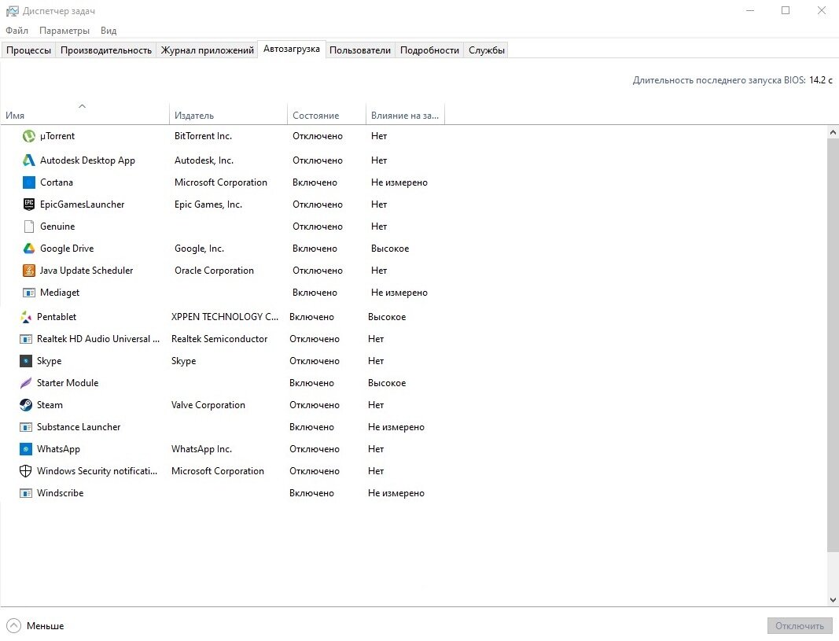Click the BitTorrent Inc. publisher cell
The height and width of the screenshot is (641, 839).
(x=203, y=136)
